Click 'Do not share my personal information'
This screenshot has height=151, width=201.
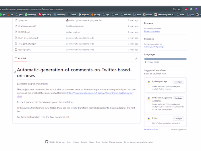pyautogui.click(x=138, y=142)
